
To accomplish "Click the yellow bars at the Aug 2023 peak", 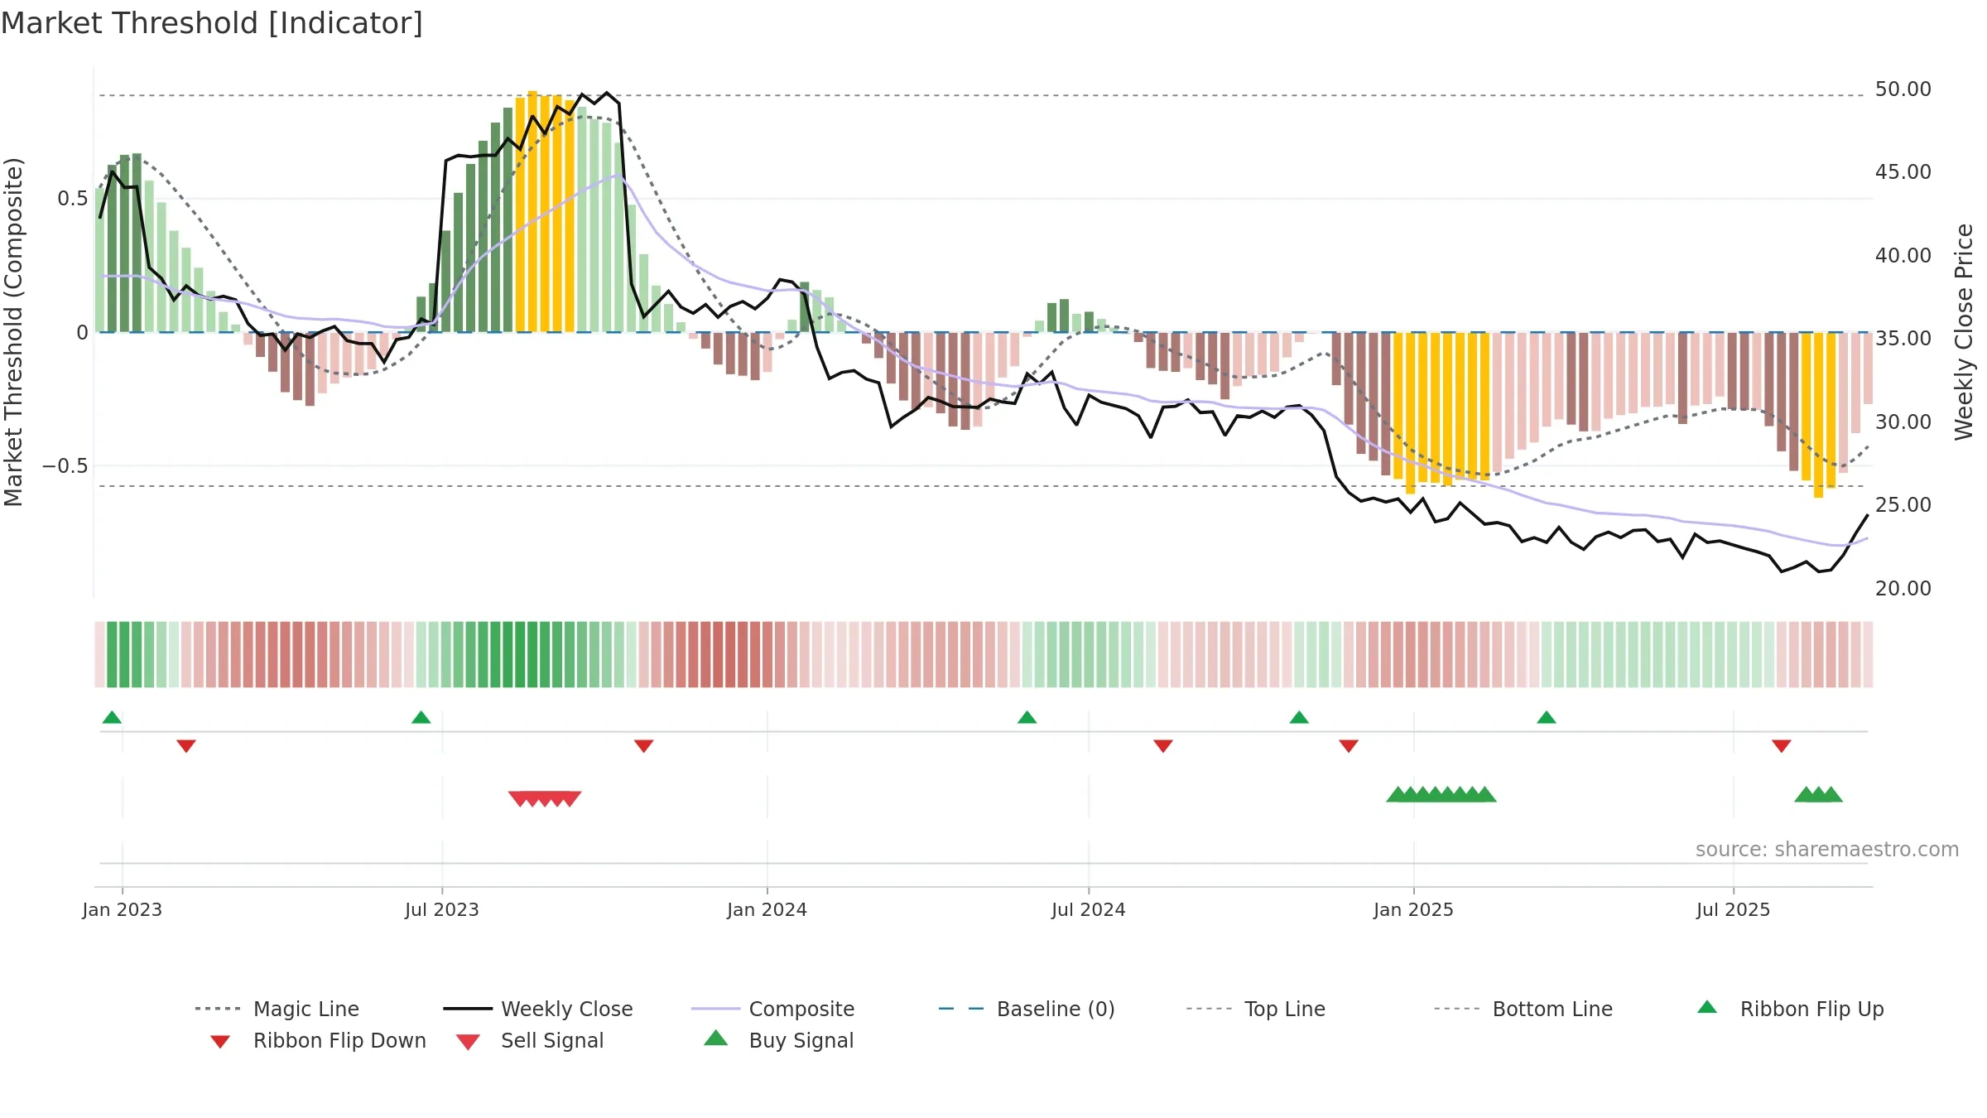I will coord(545,211).
